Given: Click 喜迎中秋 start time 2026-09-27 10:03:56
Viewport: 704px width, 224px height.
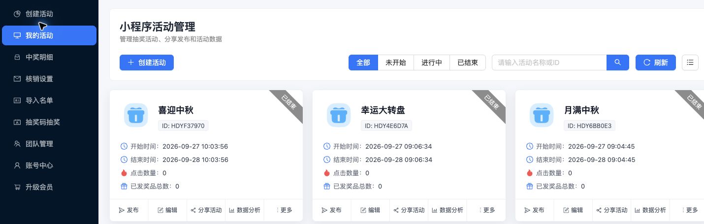Looking at the screenshot, I should tap(195, 146).
